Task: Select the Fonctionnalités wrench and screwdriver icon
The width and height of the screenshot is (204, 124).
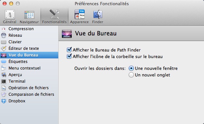Action: tap(55, 14)
